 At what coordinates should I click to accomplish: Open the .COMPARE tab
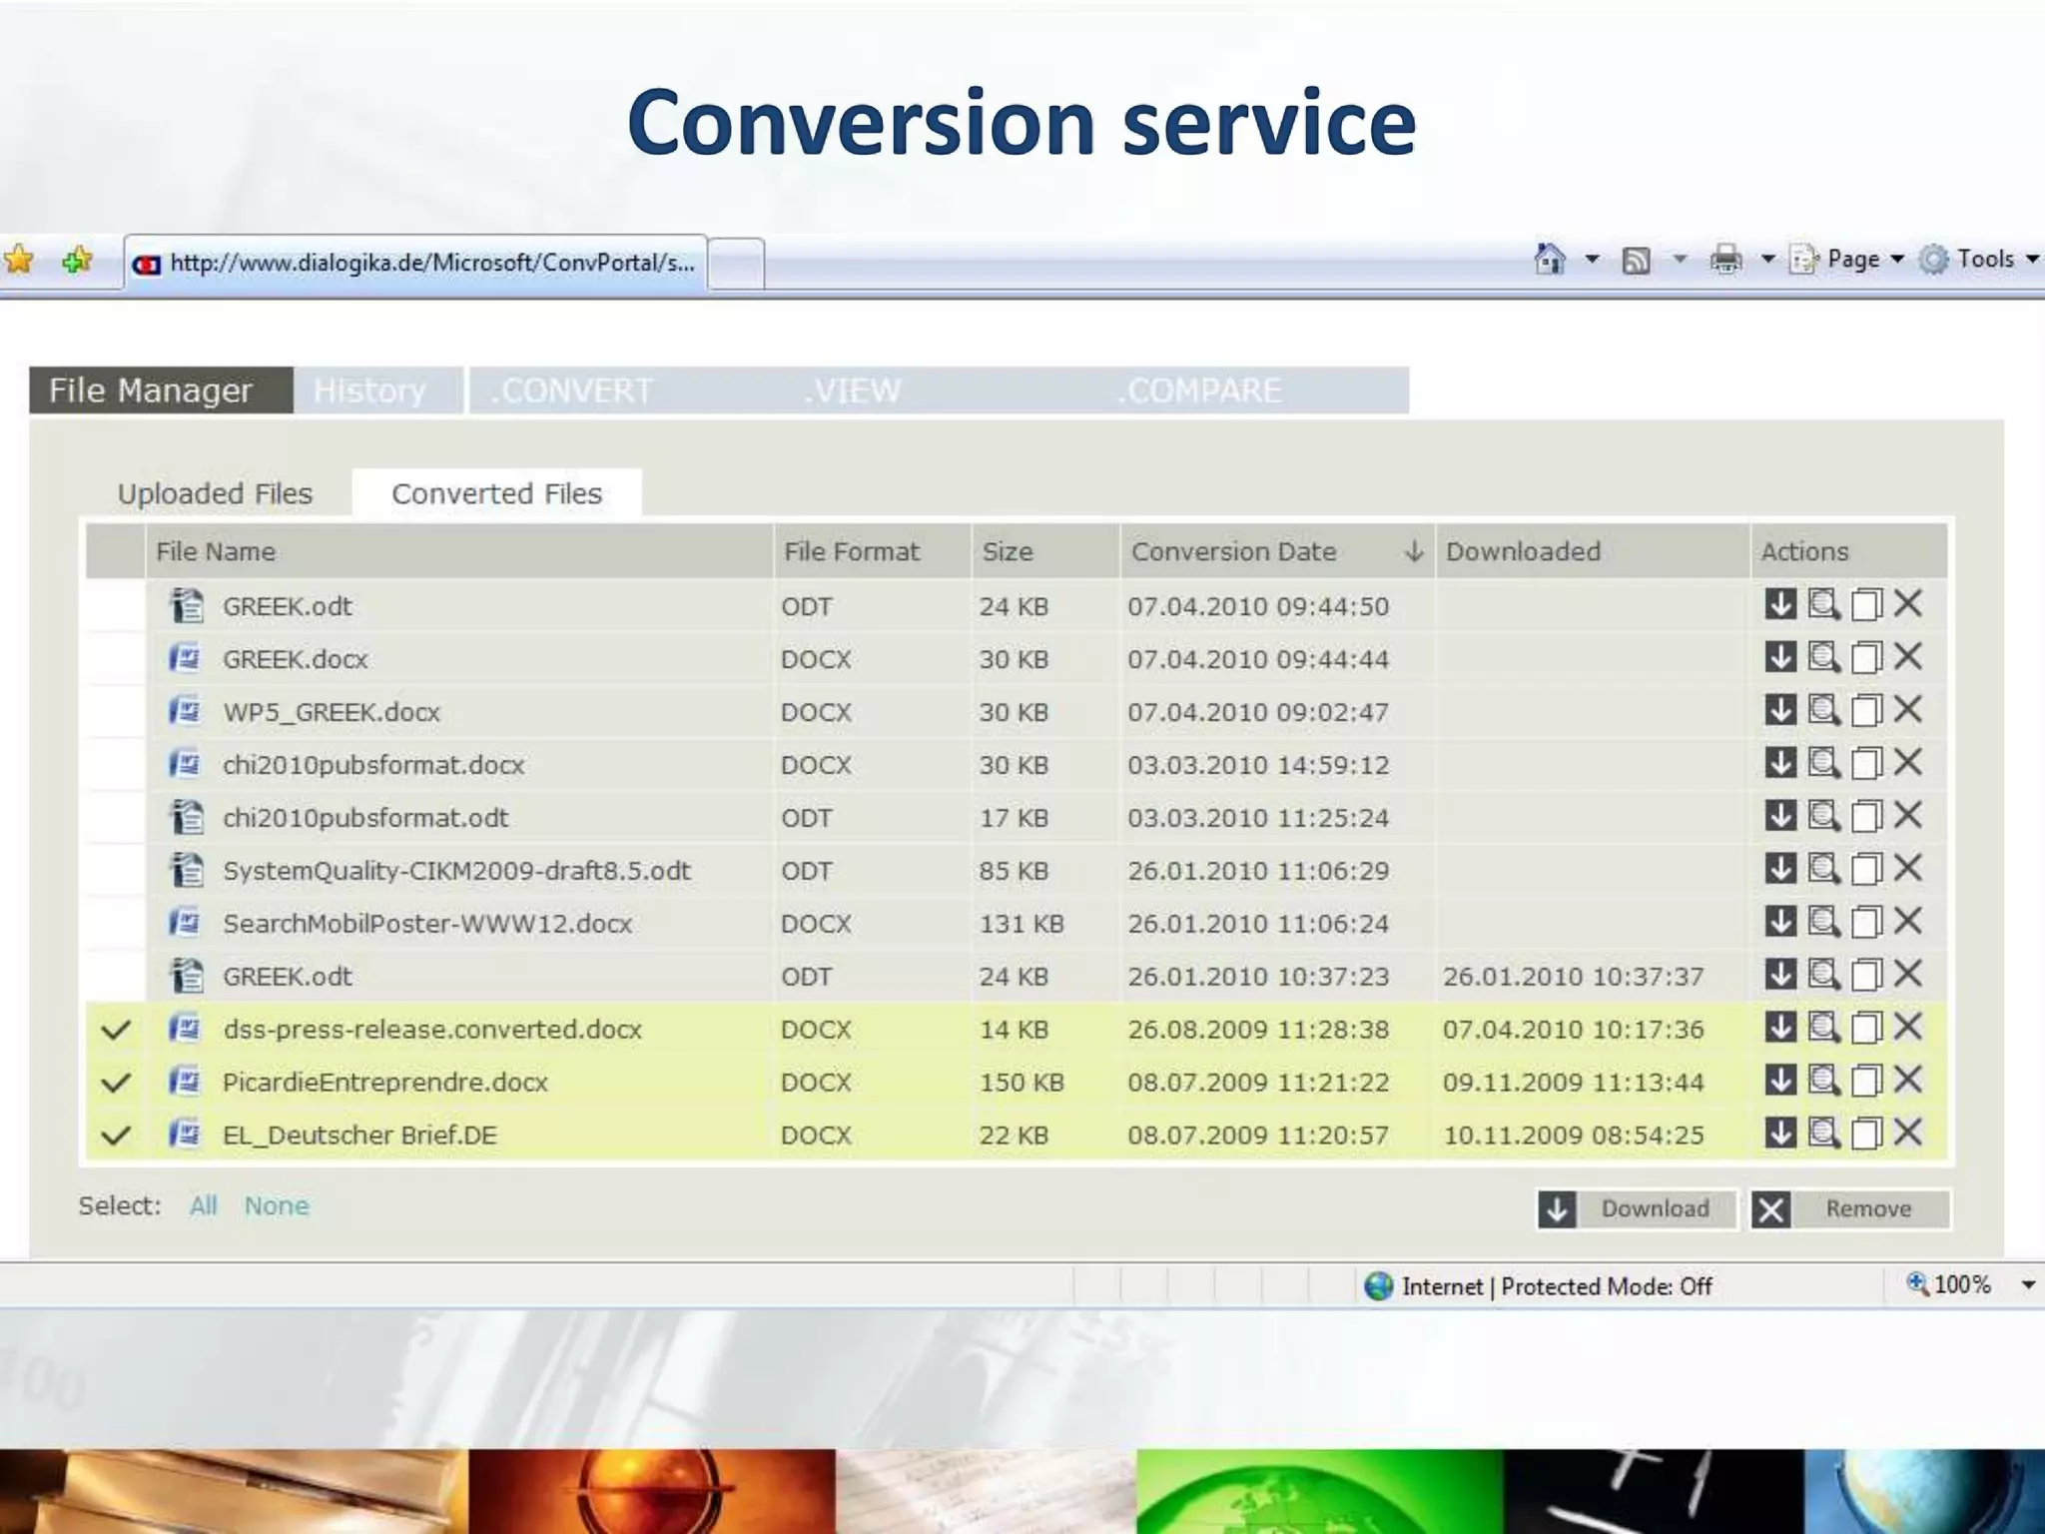pyautogui.click(x=1199, y=389)
